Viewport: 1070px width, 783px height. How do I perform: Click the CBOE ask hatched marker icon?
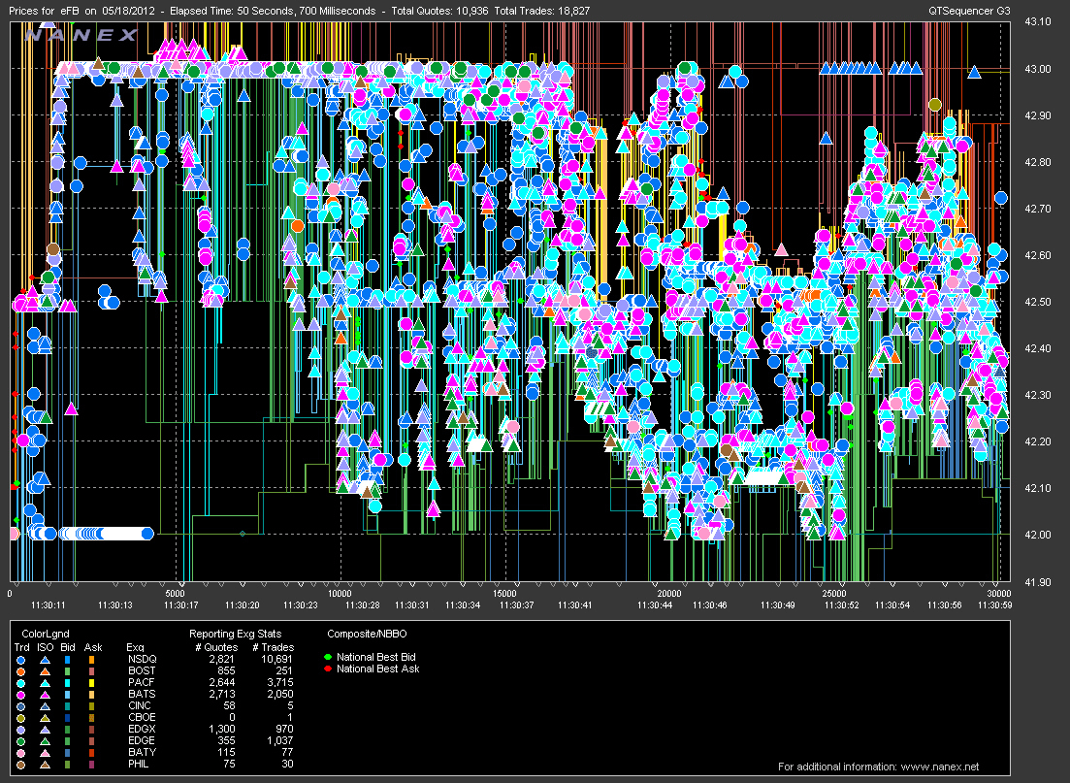pos(89,717)
